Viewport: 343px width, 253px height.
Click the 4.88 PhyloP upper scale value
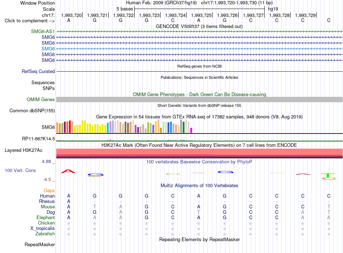click(46, 162)
